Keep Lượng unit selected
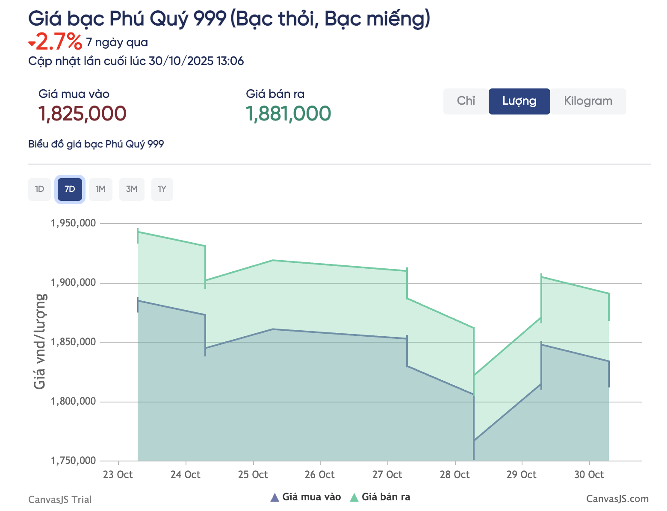 pos(519,101)
